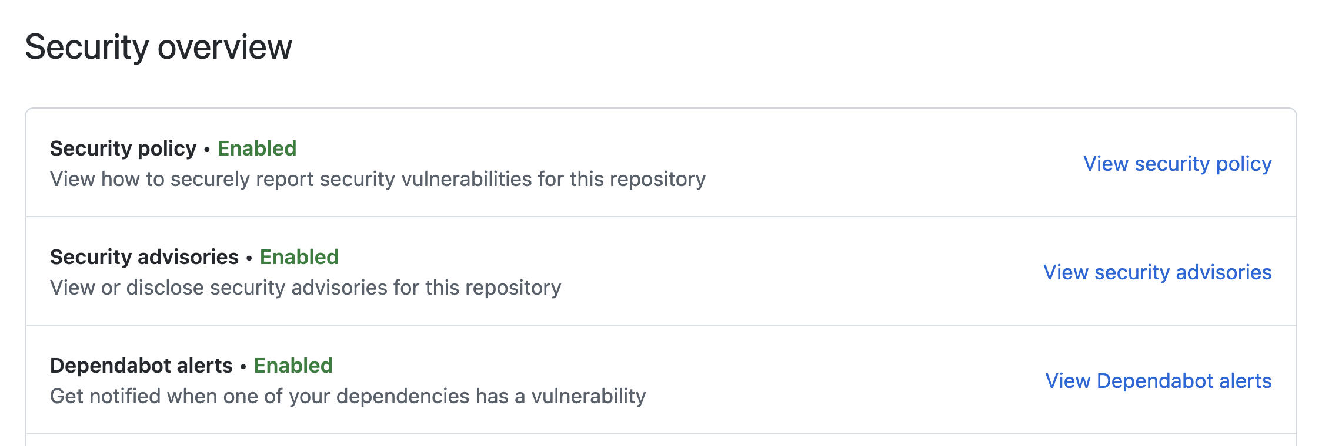
Task: Select the Dependabot alerts description text
Action: click(348, 397)
